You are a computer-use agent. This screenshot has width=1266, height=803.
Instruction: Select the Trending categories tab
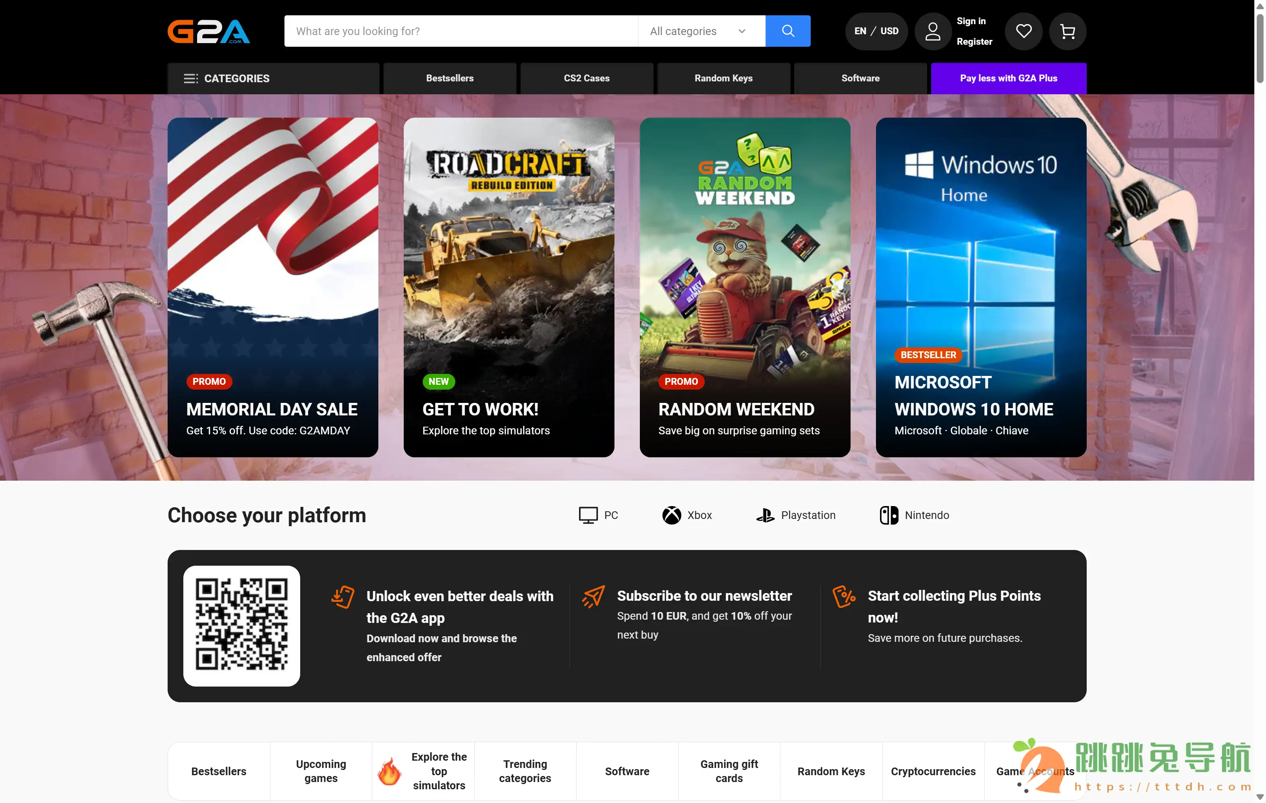click(x=525, y=771)
